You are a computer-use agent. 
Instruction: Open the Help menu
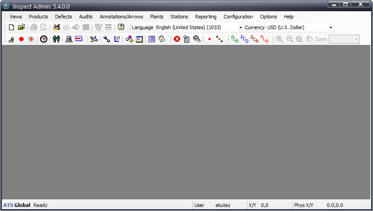coord(289,17)
